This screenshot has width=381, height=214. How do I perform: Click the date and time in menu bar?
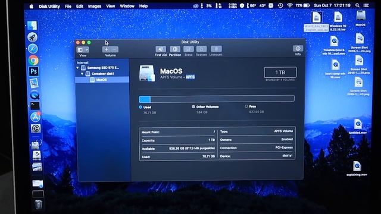coord(333,5)
